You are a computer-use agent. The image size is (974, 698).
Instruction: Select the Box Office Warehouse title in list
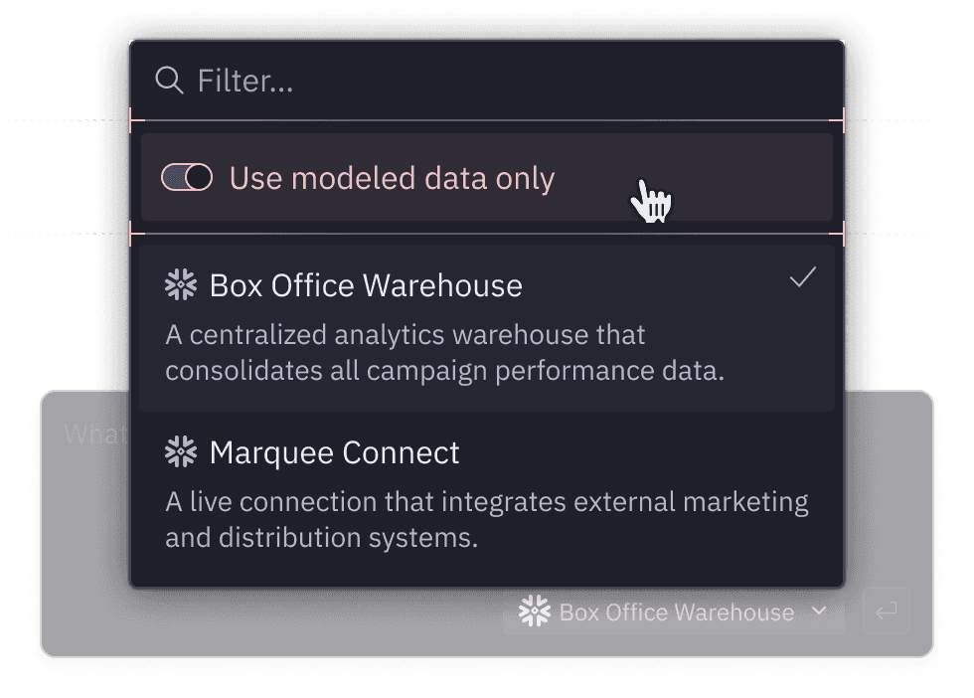[366, 286]
